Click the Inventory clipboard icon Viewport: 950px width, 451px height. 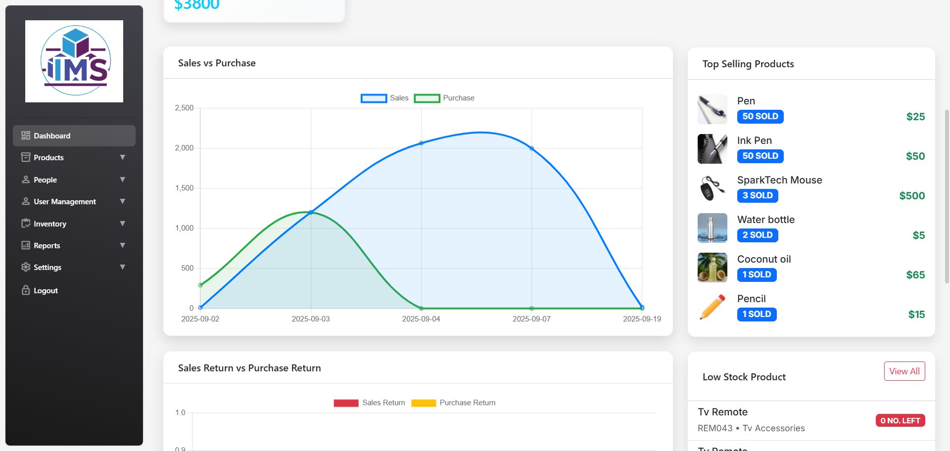[x=26, y=224]
